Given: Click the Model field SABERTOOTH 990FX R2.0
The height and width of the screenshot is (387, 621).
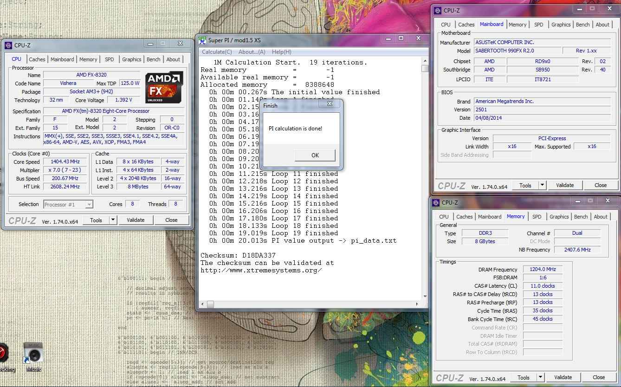Looking at the screenshot, I should click(x=517, y=51).
